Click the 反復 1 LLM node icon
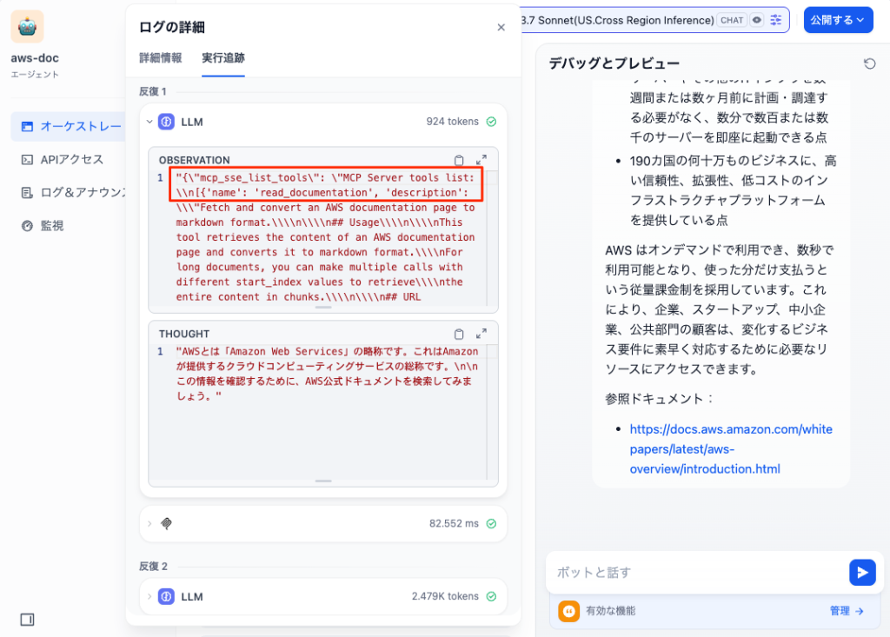Viewport: 890px width, 637px height. [166, 122]
